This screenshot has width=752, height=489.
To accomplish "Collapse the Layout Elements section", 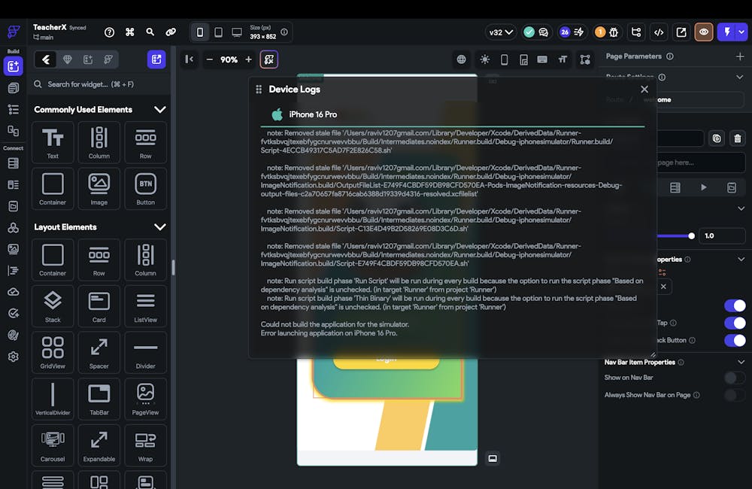I will [159, 227].
